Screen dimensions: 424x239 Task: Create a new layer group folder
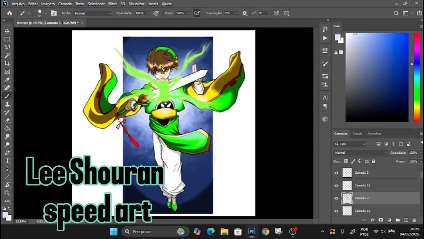[397, 220]
